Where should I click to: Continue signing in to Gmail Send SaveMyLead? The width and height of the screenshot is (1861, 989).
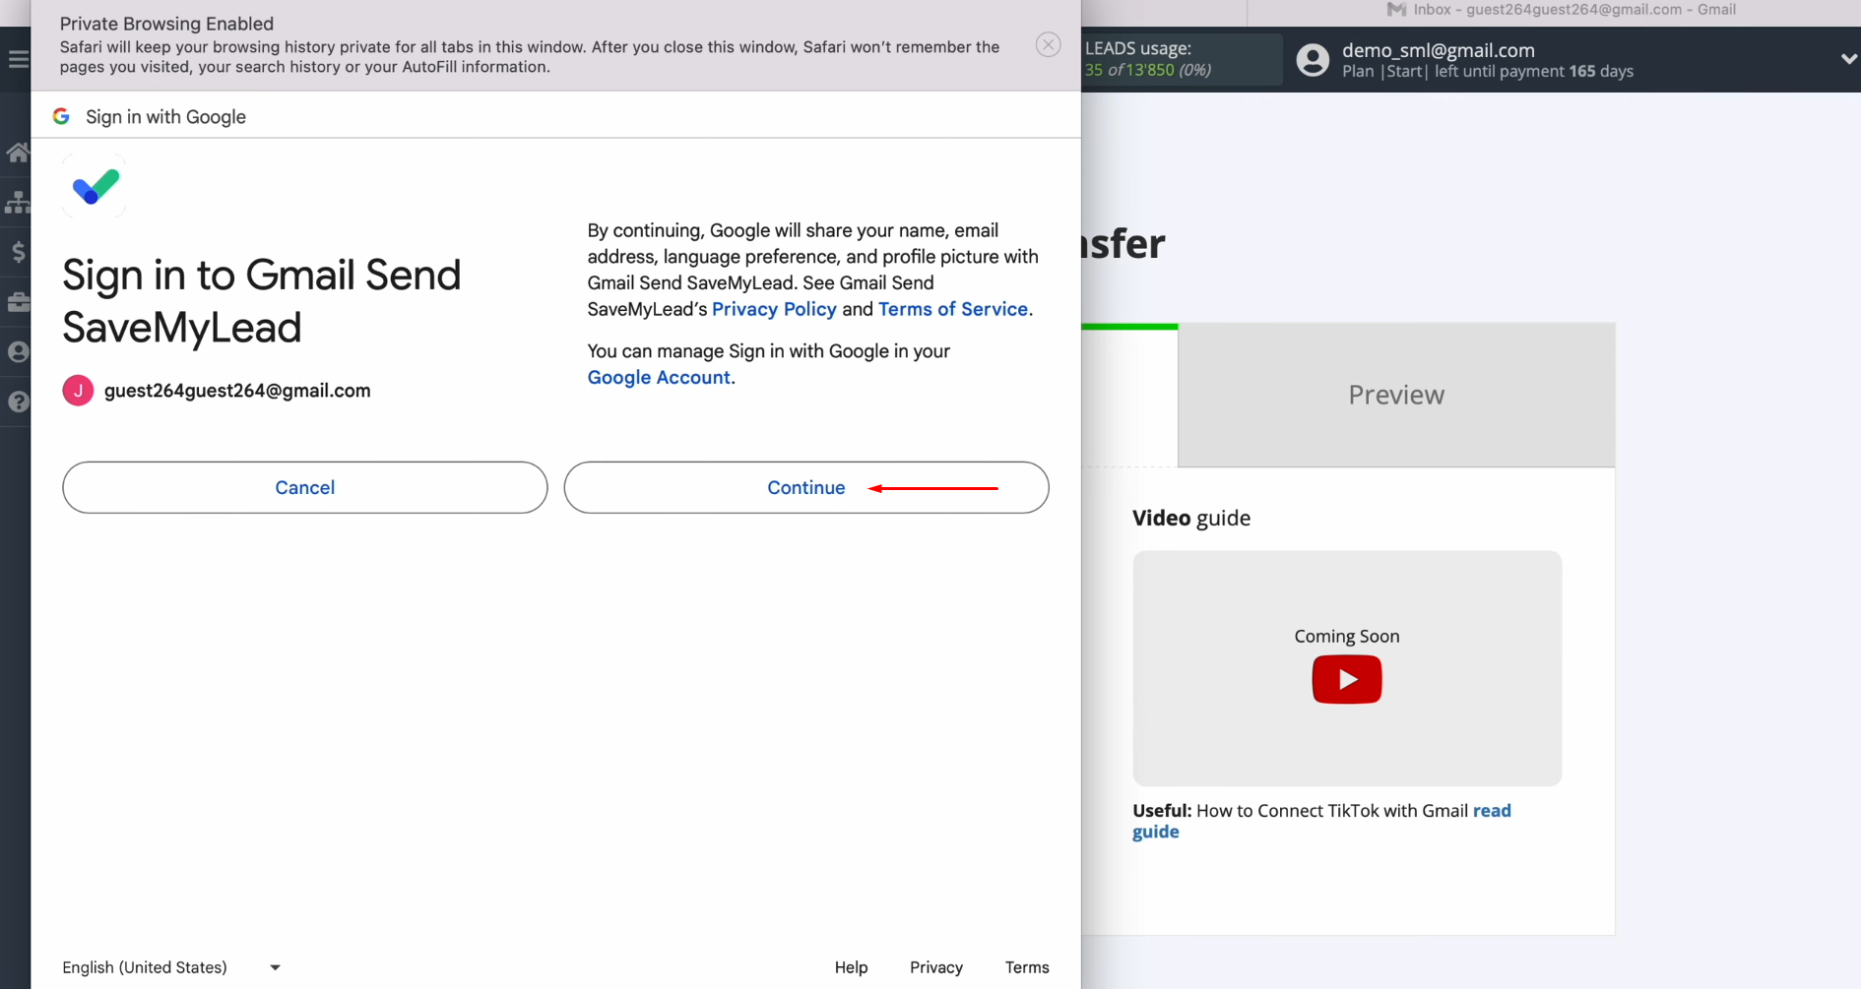[806, 487]
